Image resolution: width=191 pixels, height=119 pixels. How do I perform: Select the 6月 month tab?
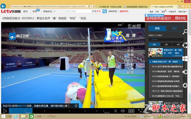tap(154, 44)
